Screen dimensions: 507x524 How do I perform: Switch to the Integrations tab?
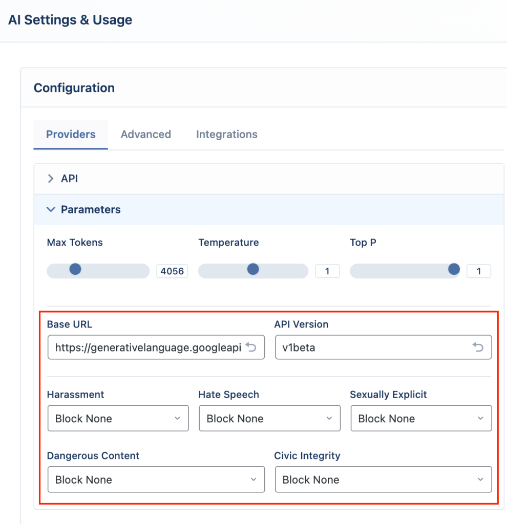(x=227, y=135)
